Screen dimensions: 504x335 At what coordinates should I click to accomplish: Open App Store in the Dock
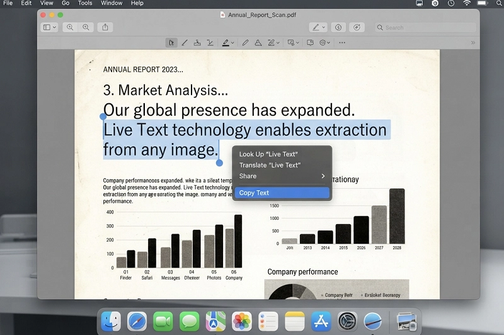(x=321, y=321)
